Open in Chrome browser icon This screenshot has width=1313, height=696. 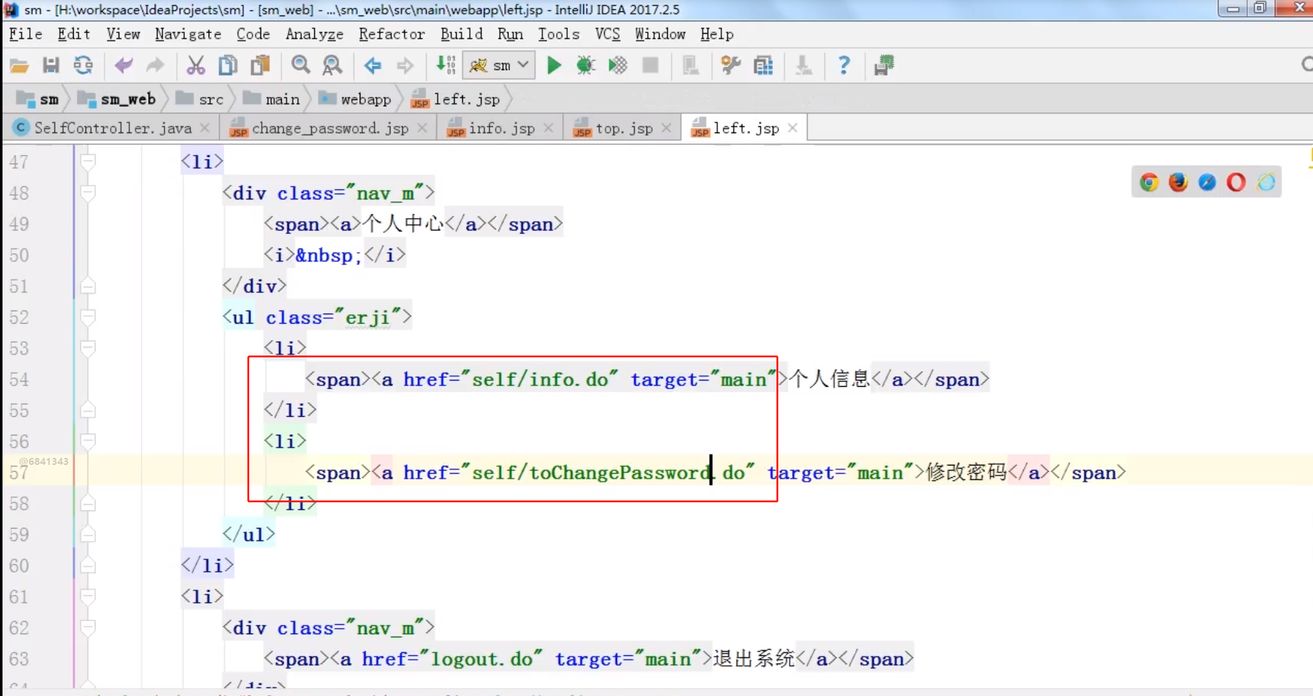(1149, 182)
